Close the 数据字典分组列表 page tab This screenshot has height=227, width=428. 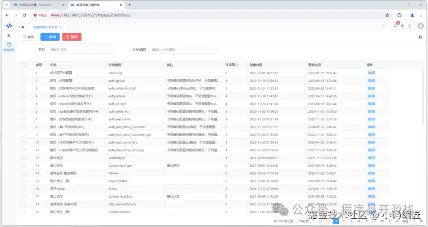click(x=61, y=27)
